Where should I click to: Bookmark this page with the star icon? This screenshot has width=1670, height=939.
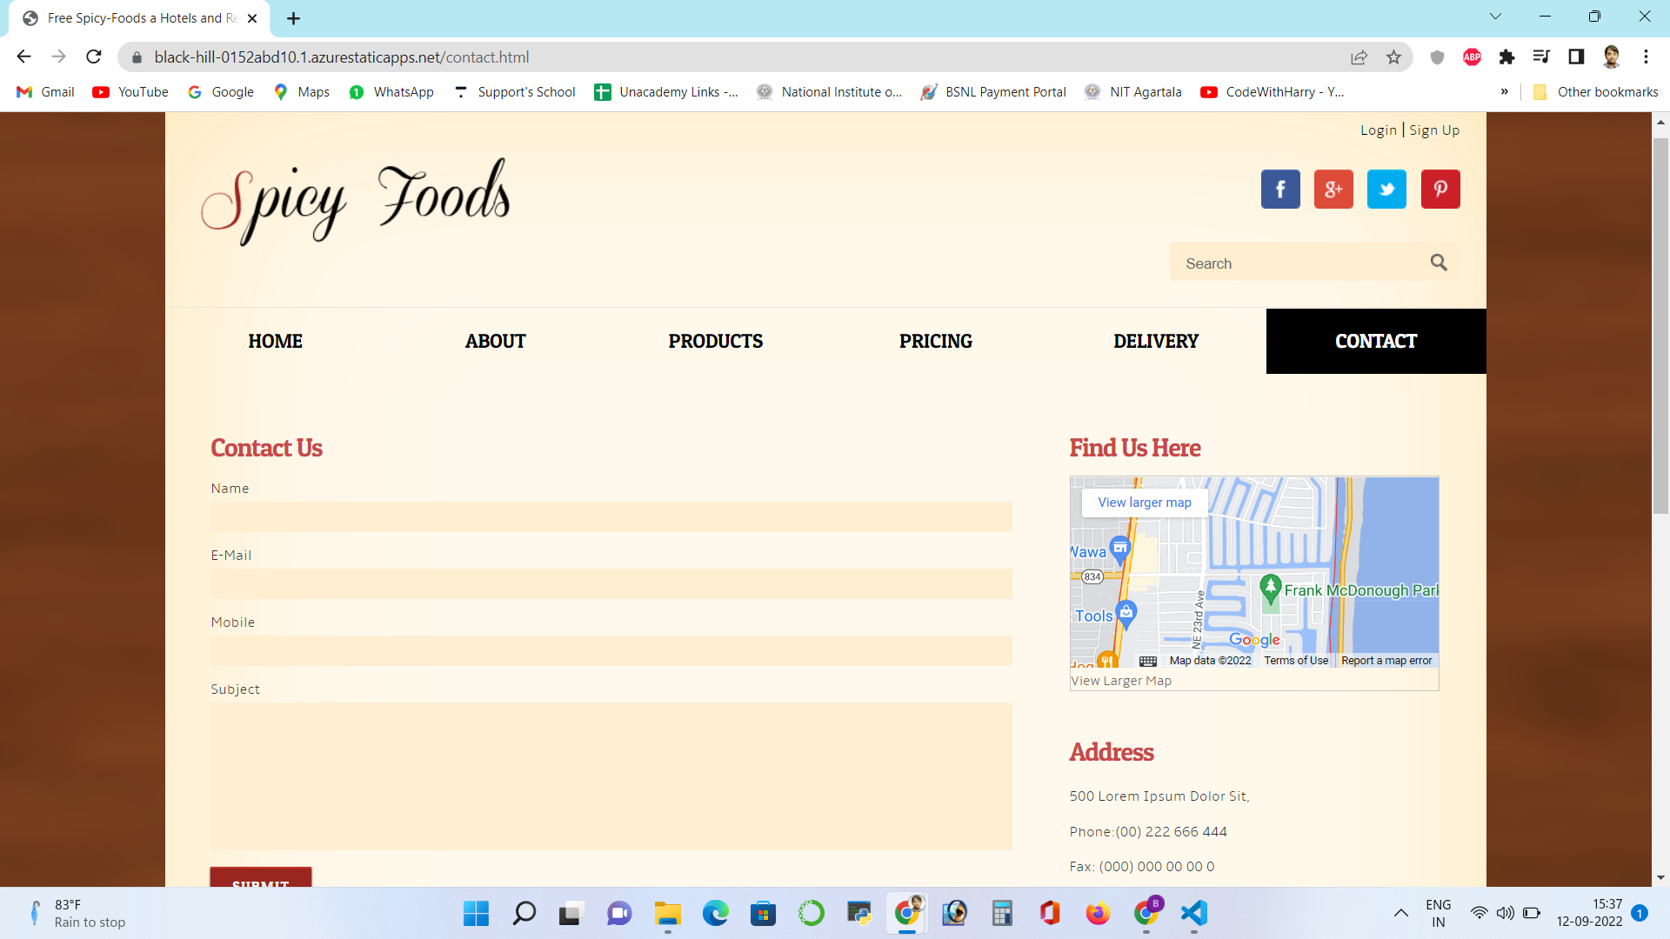pyautogui.click(x=1394, y=57)
